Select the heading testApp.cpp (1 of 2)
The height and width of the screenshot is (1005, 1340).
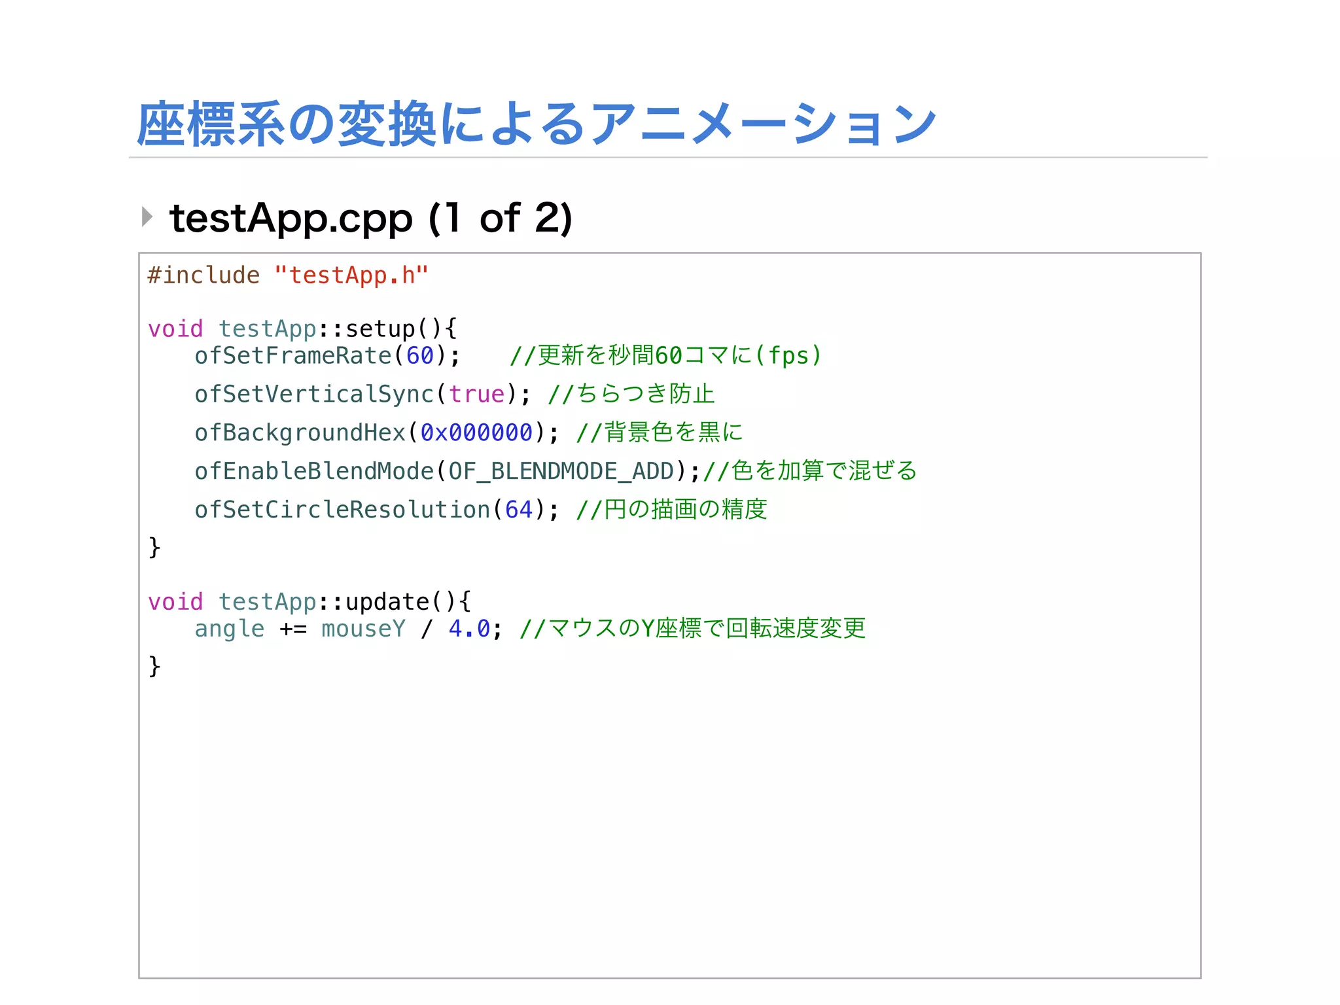coord(371,218)
